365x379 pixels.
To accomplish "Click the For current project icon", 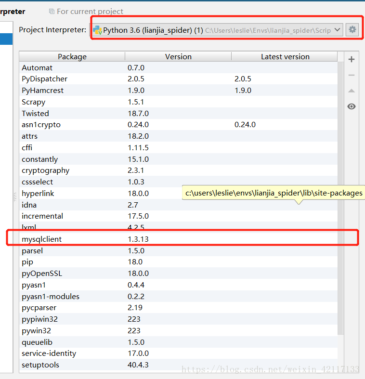I will pyautogui.click(x=52, y=11).
